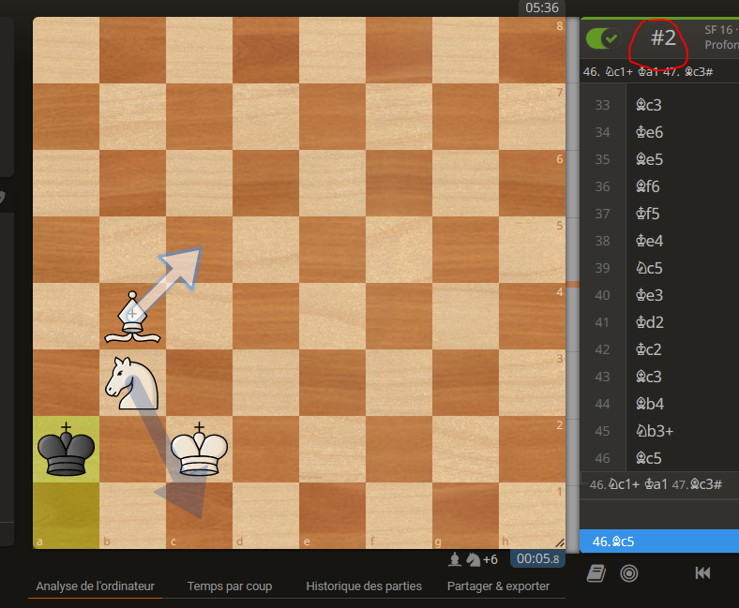Screen dimensions: 739x608
Task: Jump to the first move of the game
Action: 702,573
